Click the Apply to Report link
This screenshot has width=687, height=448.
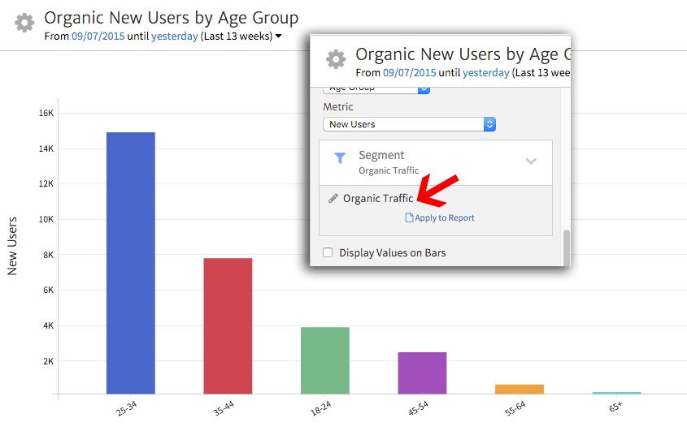[444, 218]
